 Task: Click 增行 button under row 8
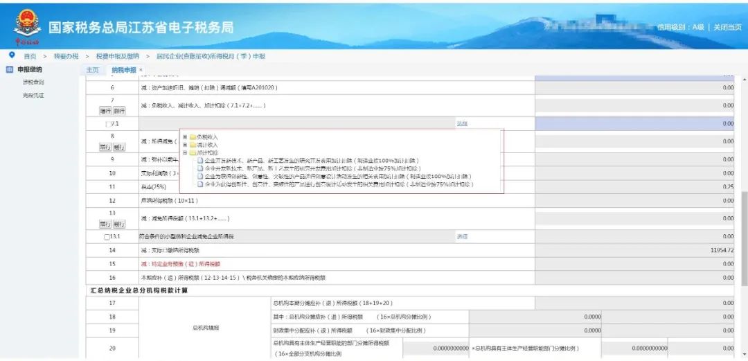pyautogui.click(x=105, y=147)
